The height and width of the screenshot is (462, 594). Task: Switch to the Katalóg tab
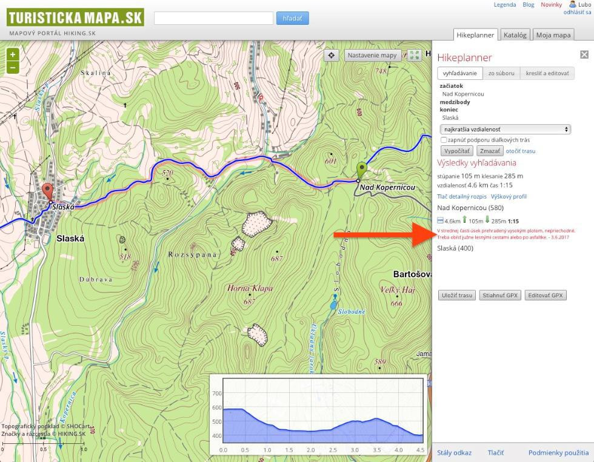click(515, 35)
